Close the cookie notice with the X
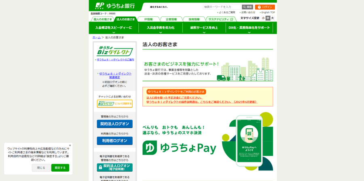The width and height of the screenshot is (364, 181). click(x=70, y=145)
